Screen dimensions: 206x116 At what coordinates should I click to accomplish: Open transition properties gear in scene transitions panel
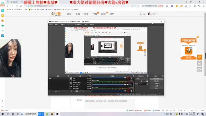147,81
